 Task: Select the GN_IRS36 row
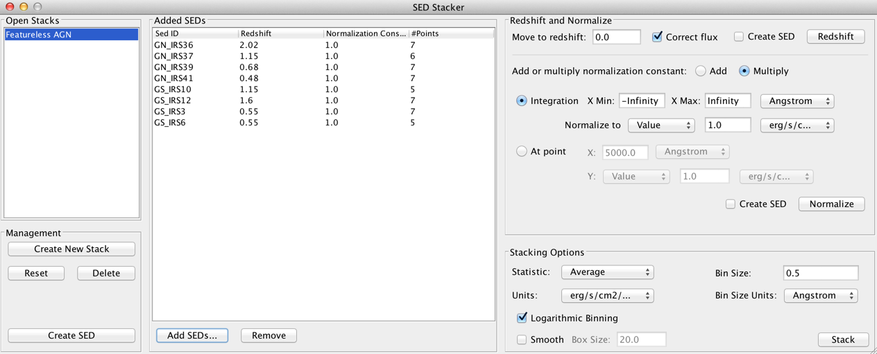tap(323, 45)
